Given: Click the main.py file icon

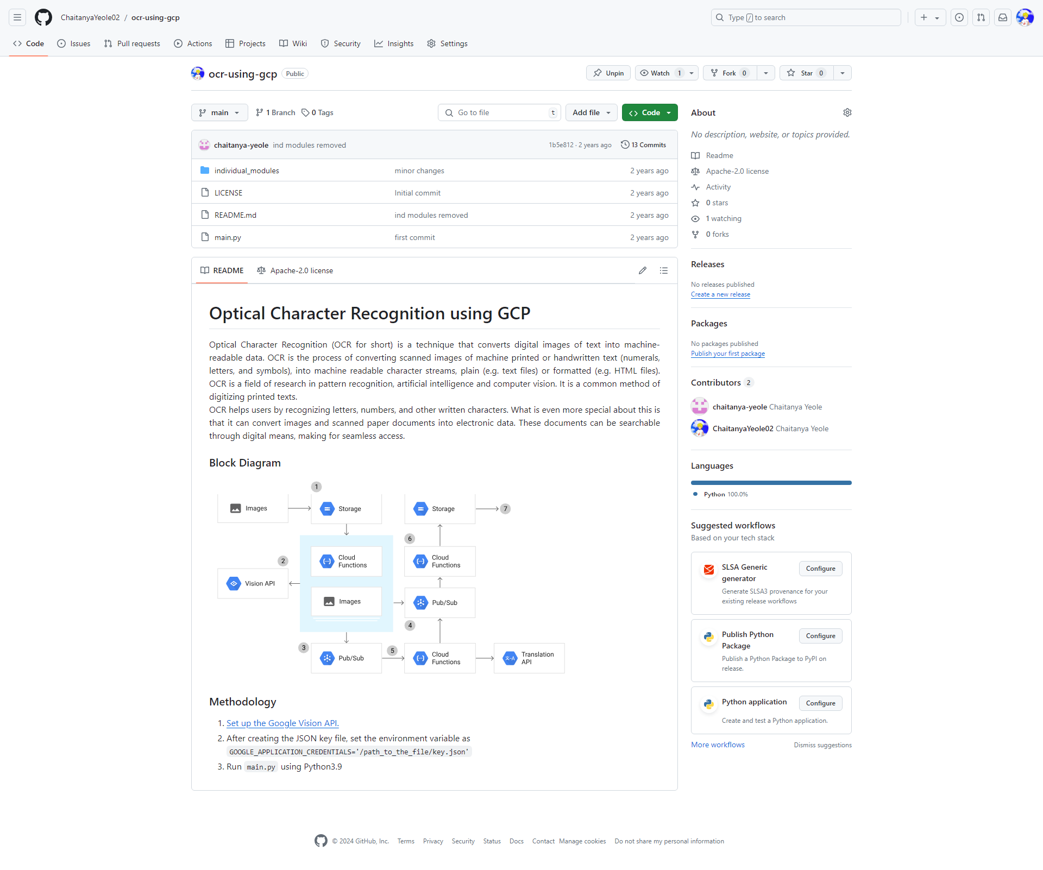Looking at the screenshot, I should (x=205, y=237).
